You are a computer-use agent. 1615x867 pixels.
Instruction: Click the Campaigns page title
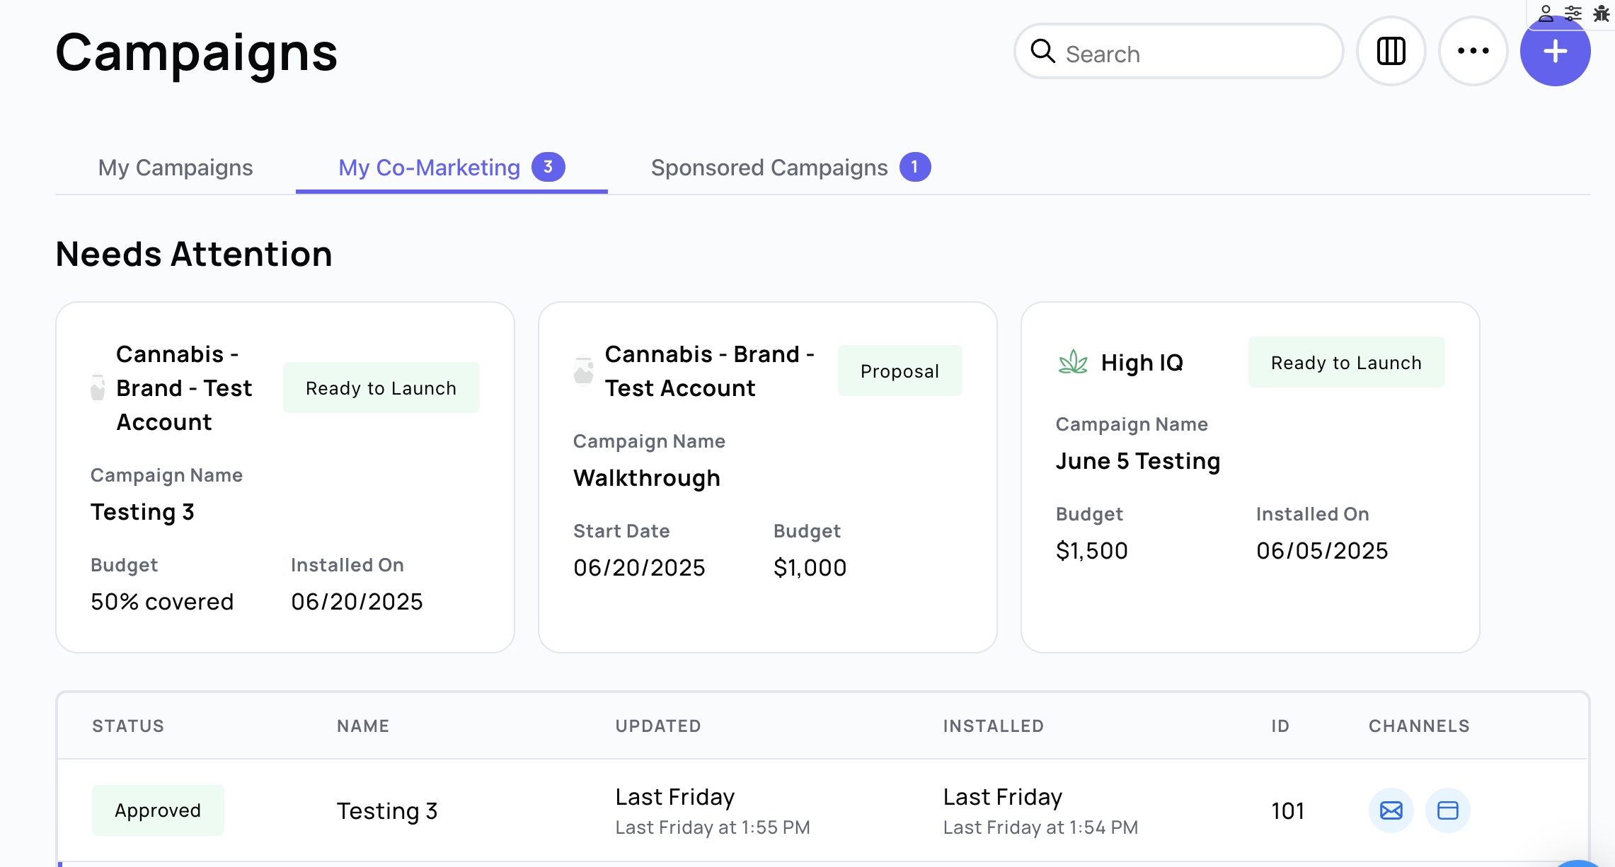[197, 53]
